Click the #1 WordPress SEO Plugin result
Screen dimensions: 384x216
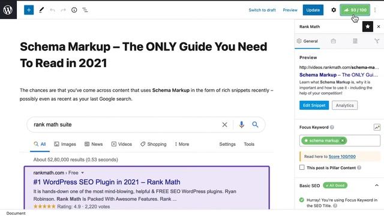(107, 182)
